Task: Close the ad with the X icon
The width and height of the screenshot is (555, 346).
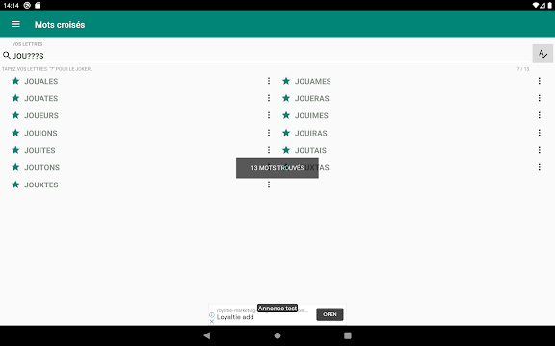Action: [212, 321]
